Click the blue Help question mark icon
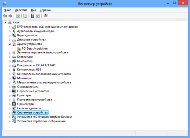This screenshot has width=190, height=138. [x=32, y=15]
